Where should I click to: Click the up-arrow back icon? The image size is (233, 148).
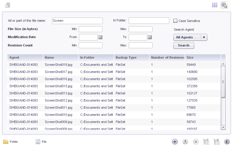coord(8,5)
